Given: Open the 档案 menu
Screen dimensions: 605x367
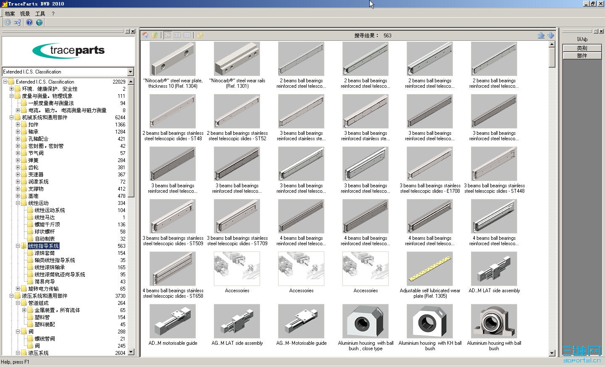Looking at the screenshot, I should [x=10, y=13].
